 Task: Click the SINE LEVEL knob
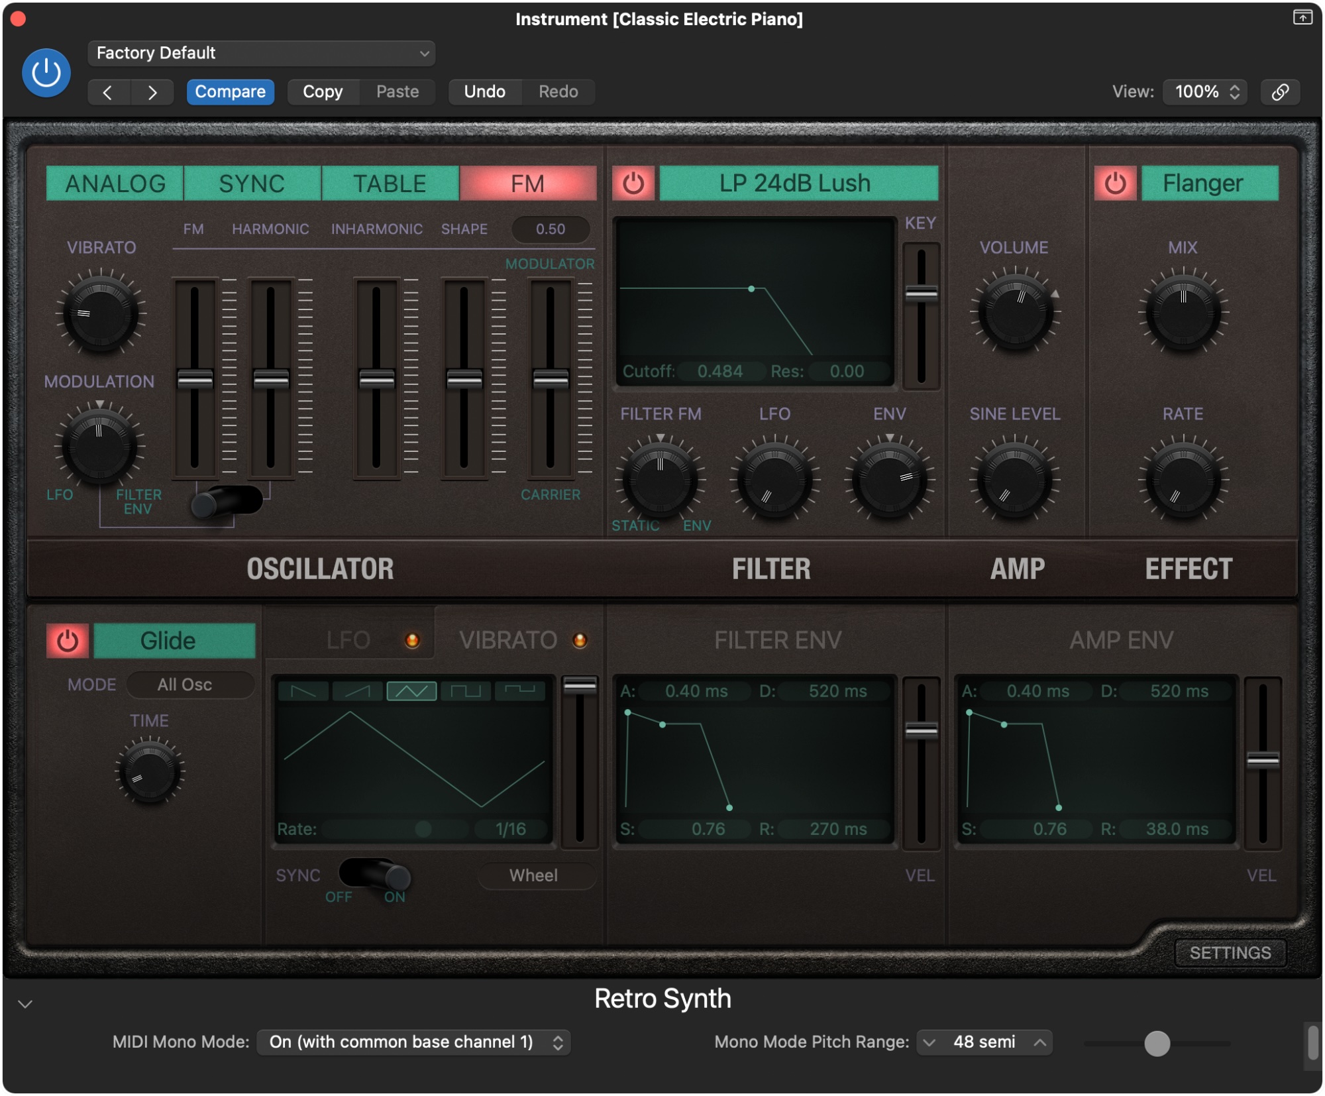click(x=1015, y=478)
